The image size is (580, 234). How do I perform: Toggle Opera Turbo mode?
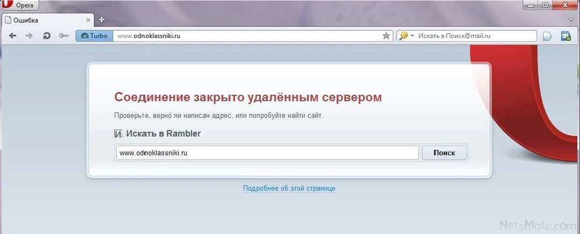pyautogui.click(x=94, y=36)
